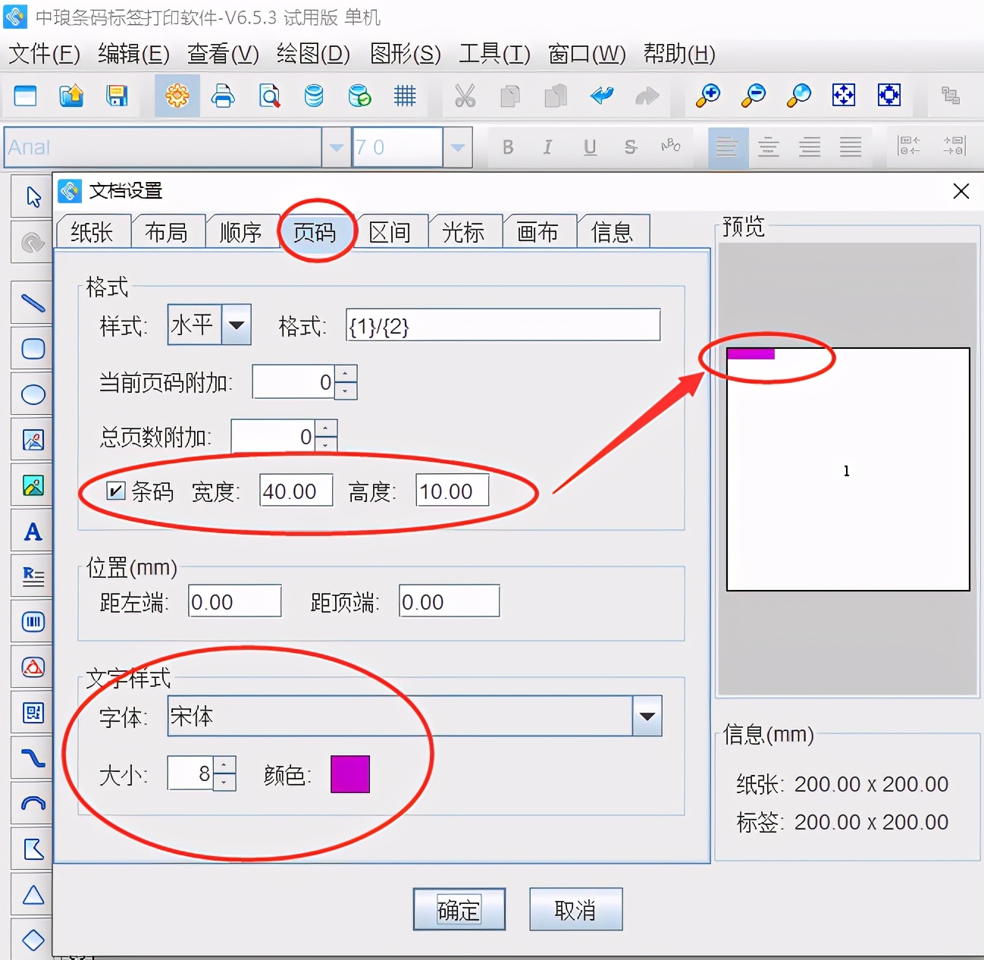The image size is (984, 960).
Task: Select the rich text tool
Action: [x=33, y=576]
